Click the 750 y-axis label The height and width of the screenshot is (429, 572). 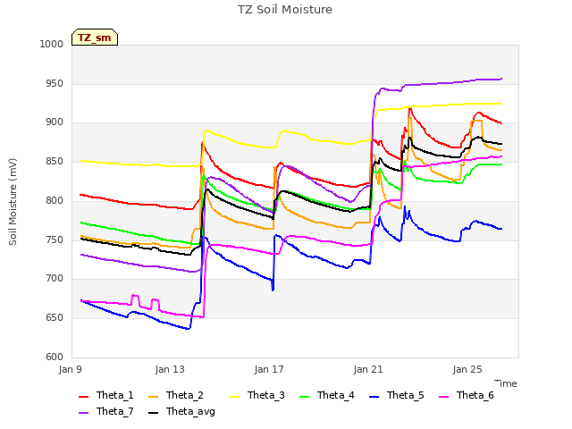point(55,240)
